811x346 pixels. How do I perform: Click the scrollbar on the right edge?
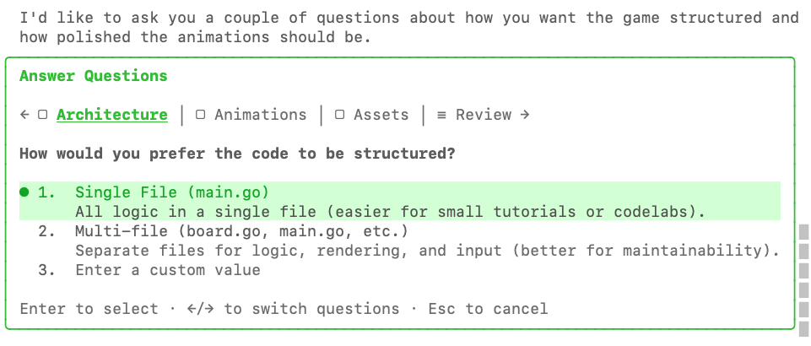803,270
